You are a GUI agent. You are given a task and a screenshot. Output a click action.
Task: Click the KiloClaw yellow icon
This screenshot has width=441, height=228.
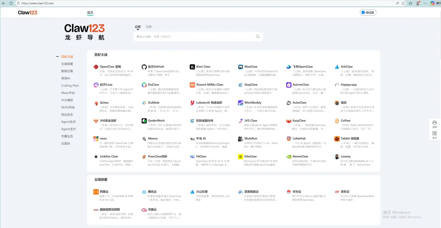tap(241, 156)
